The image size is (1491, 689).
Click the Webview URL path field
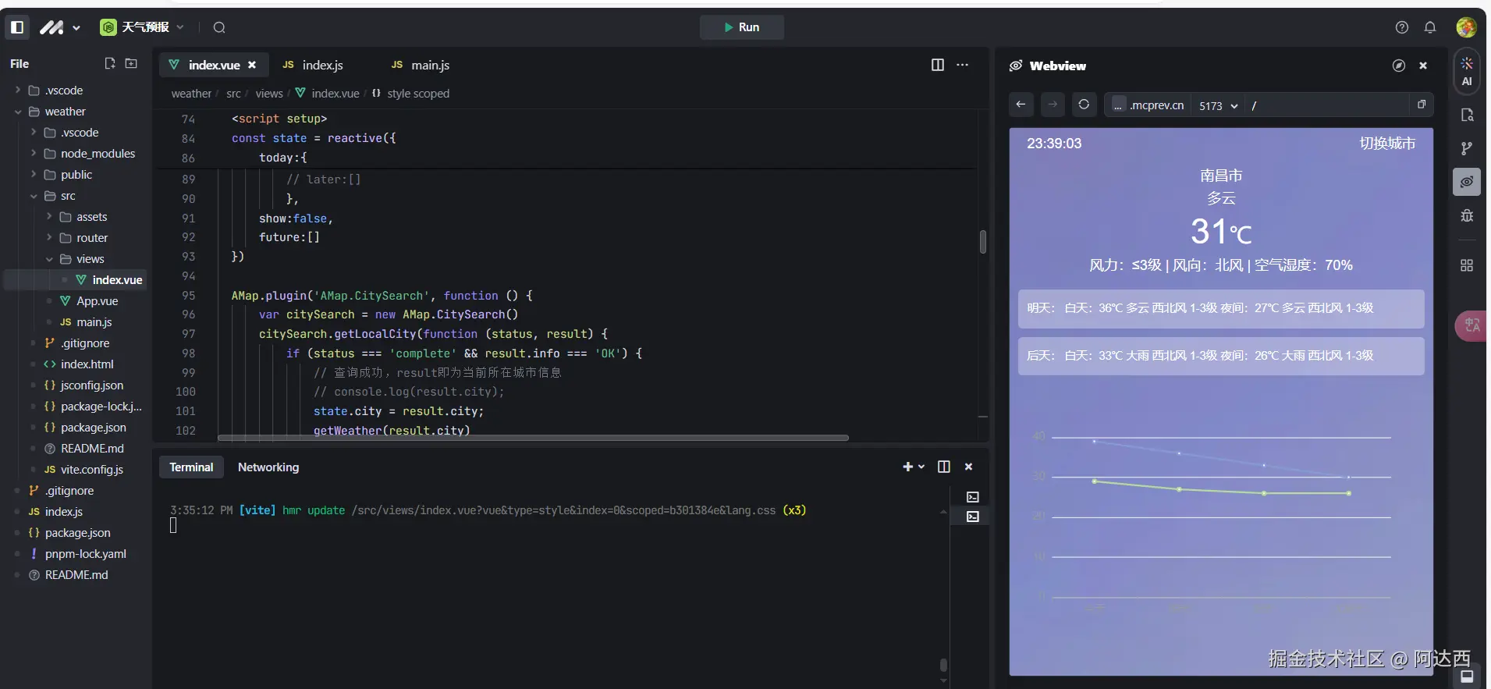coord(1326,105)
